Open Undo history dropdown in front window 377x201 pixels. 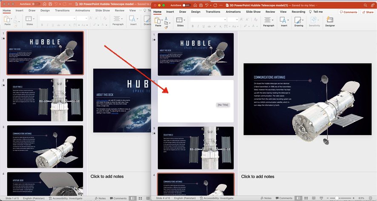(210, 5)
